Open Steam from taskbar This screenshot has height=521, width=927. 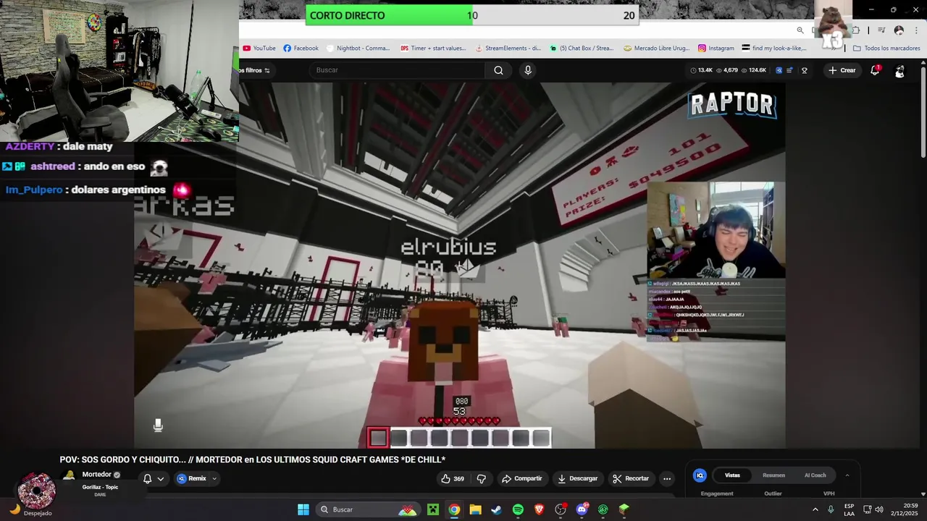tap(497, 509)
